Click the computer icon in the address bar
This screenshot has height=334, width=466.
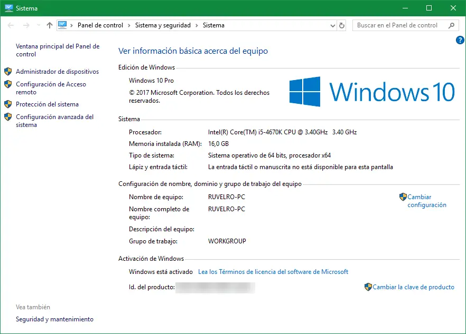(x=62, y=25)
